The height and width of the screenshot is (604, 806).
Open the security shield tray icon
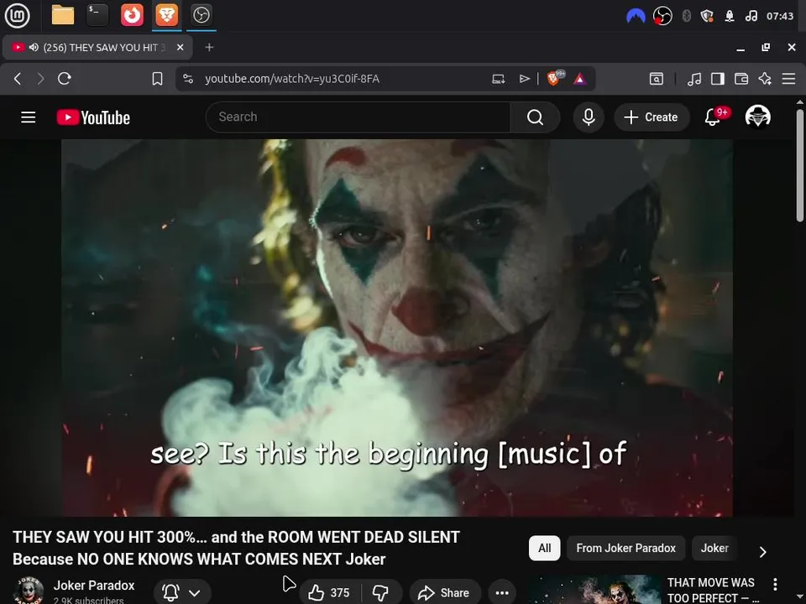(707, 16)
